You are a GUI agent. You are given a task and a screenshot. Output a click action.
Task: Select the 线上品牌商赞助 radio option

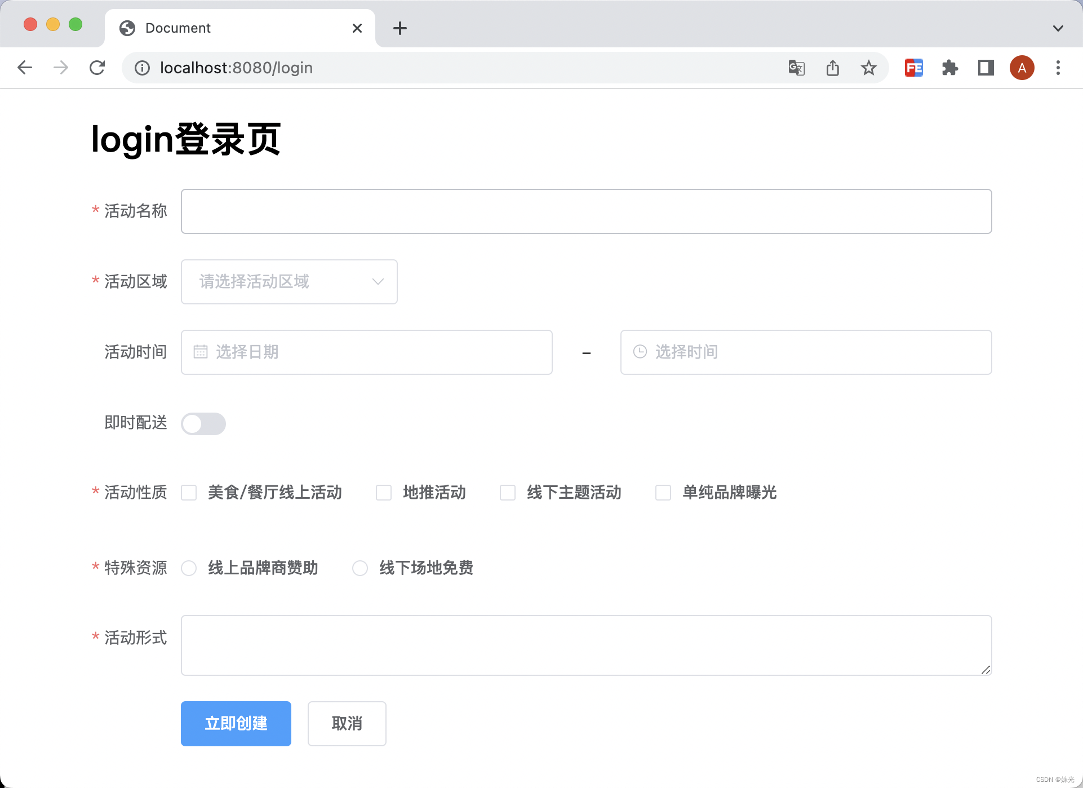[189, 568]
